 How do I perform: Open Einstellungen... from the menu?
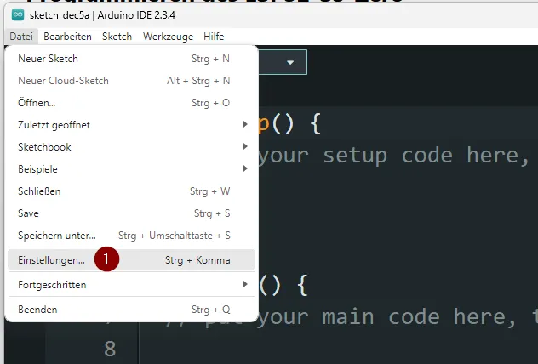tap(51, 260)
